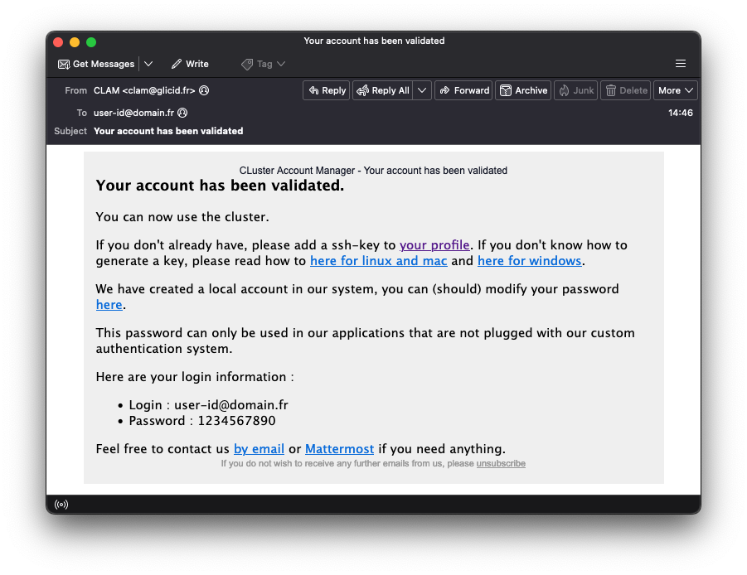The height and width of the screenshot is (575, 747).
Task: Click the sender contact icon beside clam@glicid.fr
Action: click(x=204, y=91)
